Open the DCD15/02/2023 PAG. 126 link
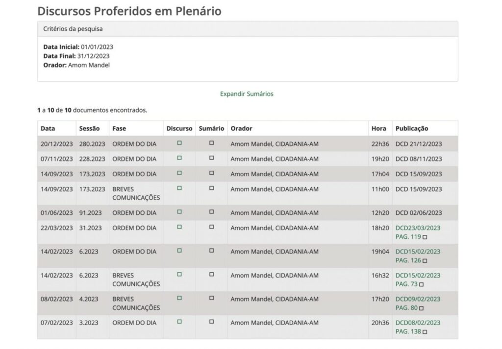The width and height of the screenshot is (502, 349). [x=418, y=252]
